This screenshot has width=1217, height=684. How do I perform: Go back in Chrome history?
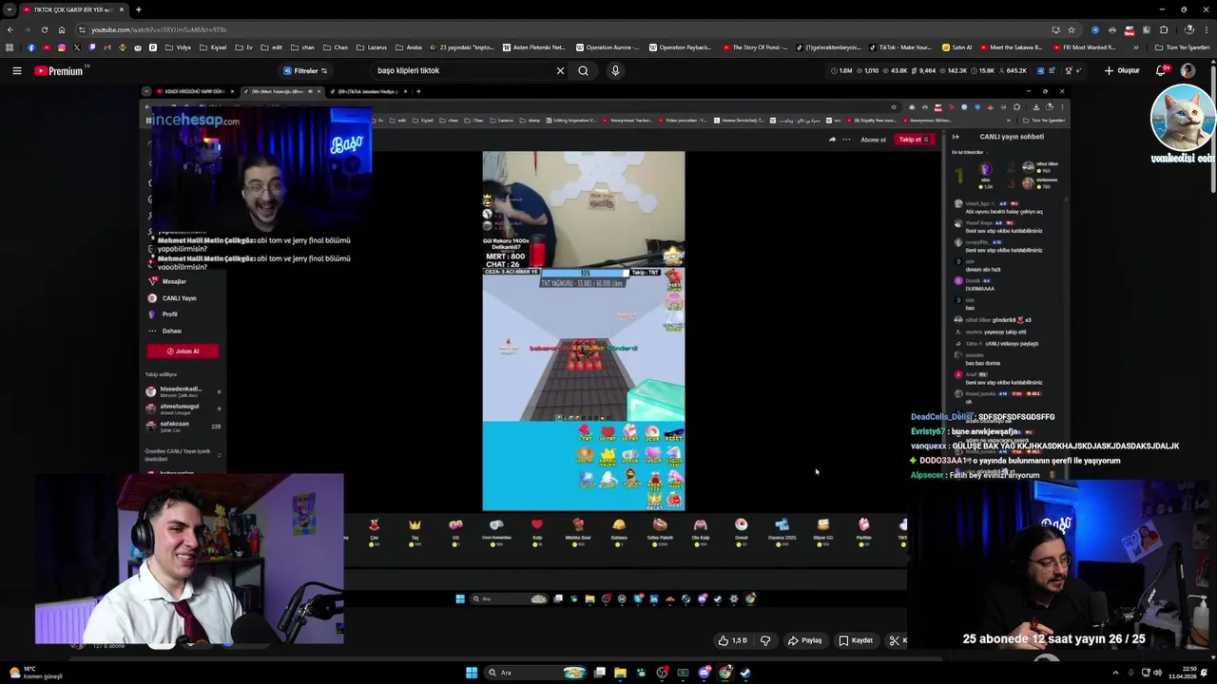[x=10, y=29]
